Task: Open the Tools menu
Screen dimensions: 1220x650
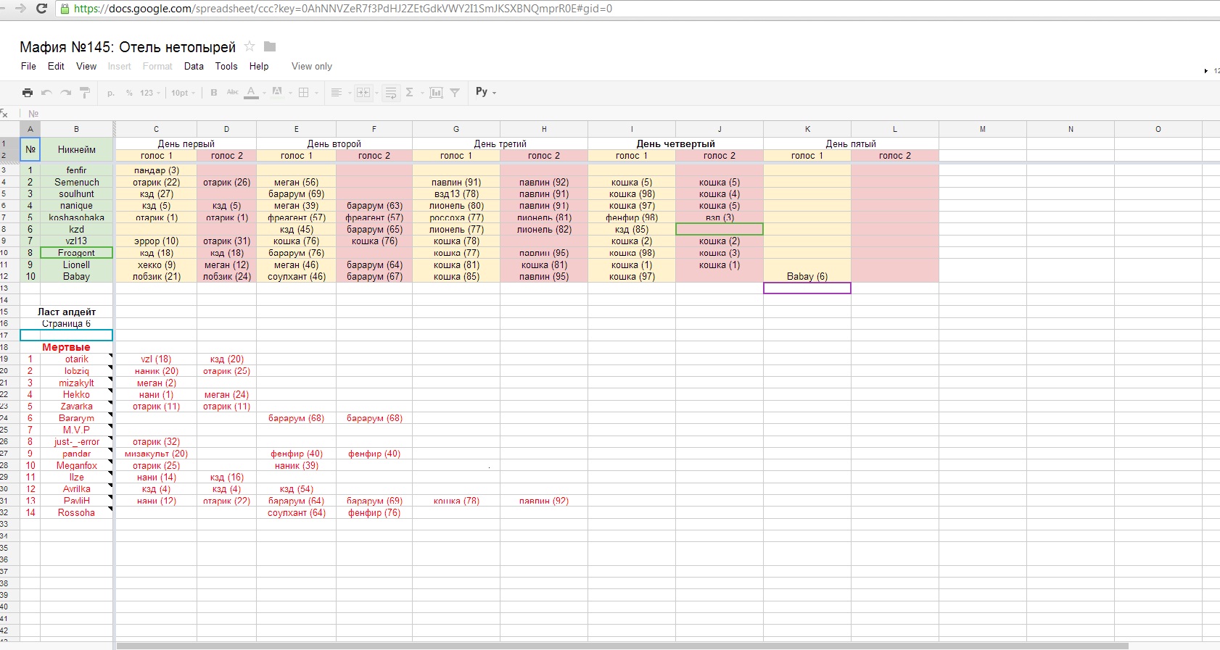Action: pyautogui.click(x=226, y=67)
